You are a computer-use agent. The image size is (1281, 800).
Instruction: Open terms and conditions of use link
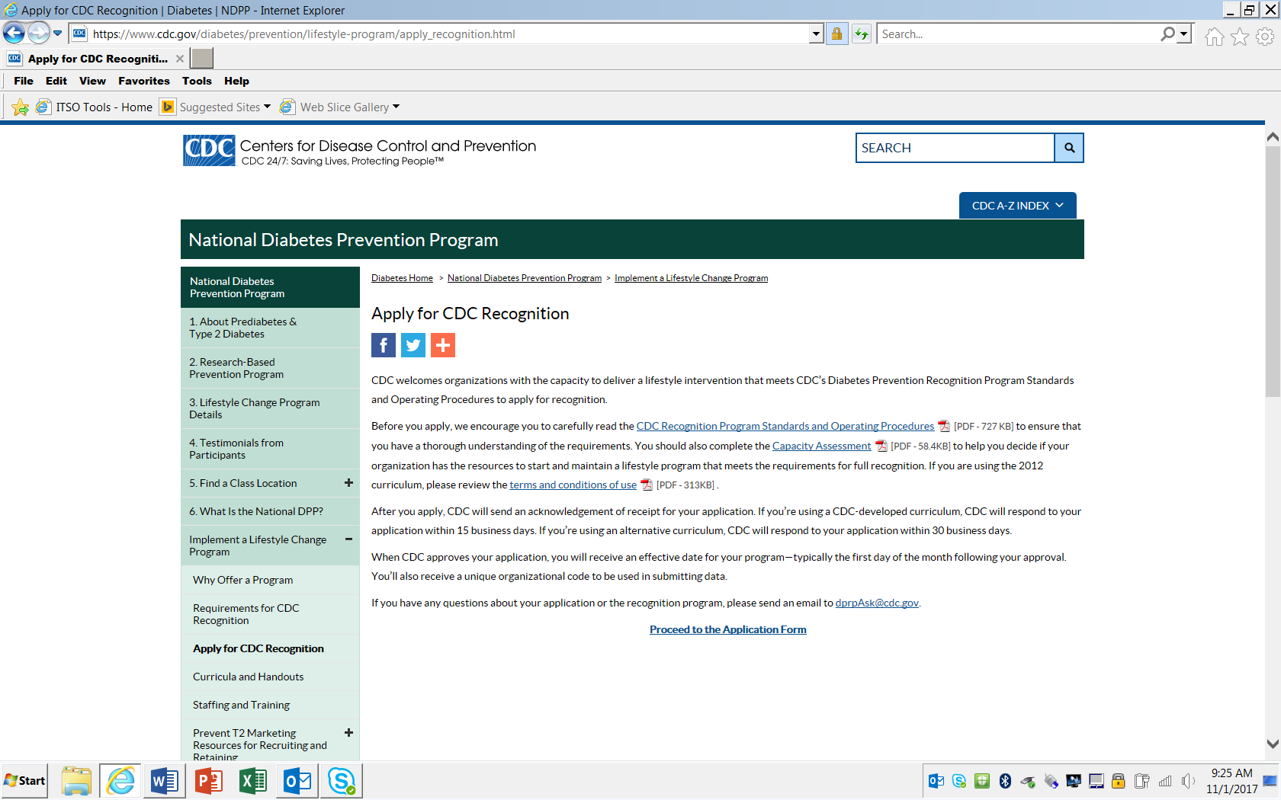573,485
